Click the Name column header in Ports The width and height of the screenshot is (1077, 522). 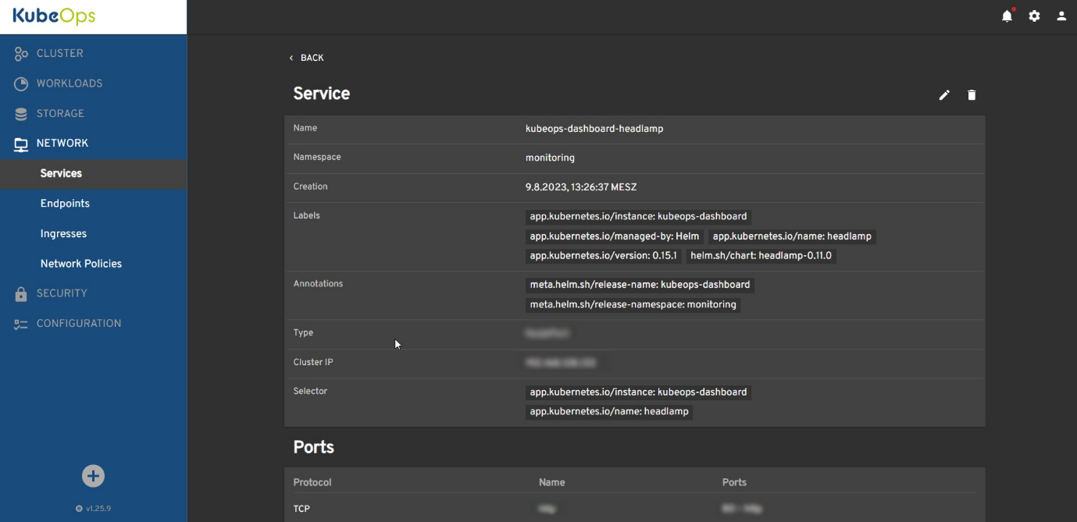click(551, 482)
